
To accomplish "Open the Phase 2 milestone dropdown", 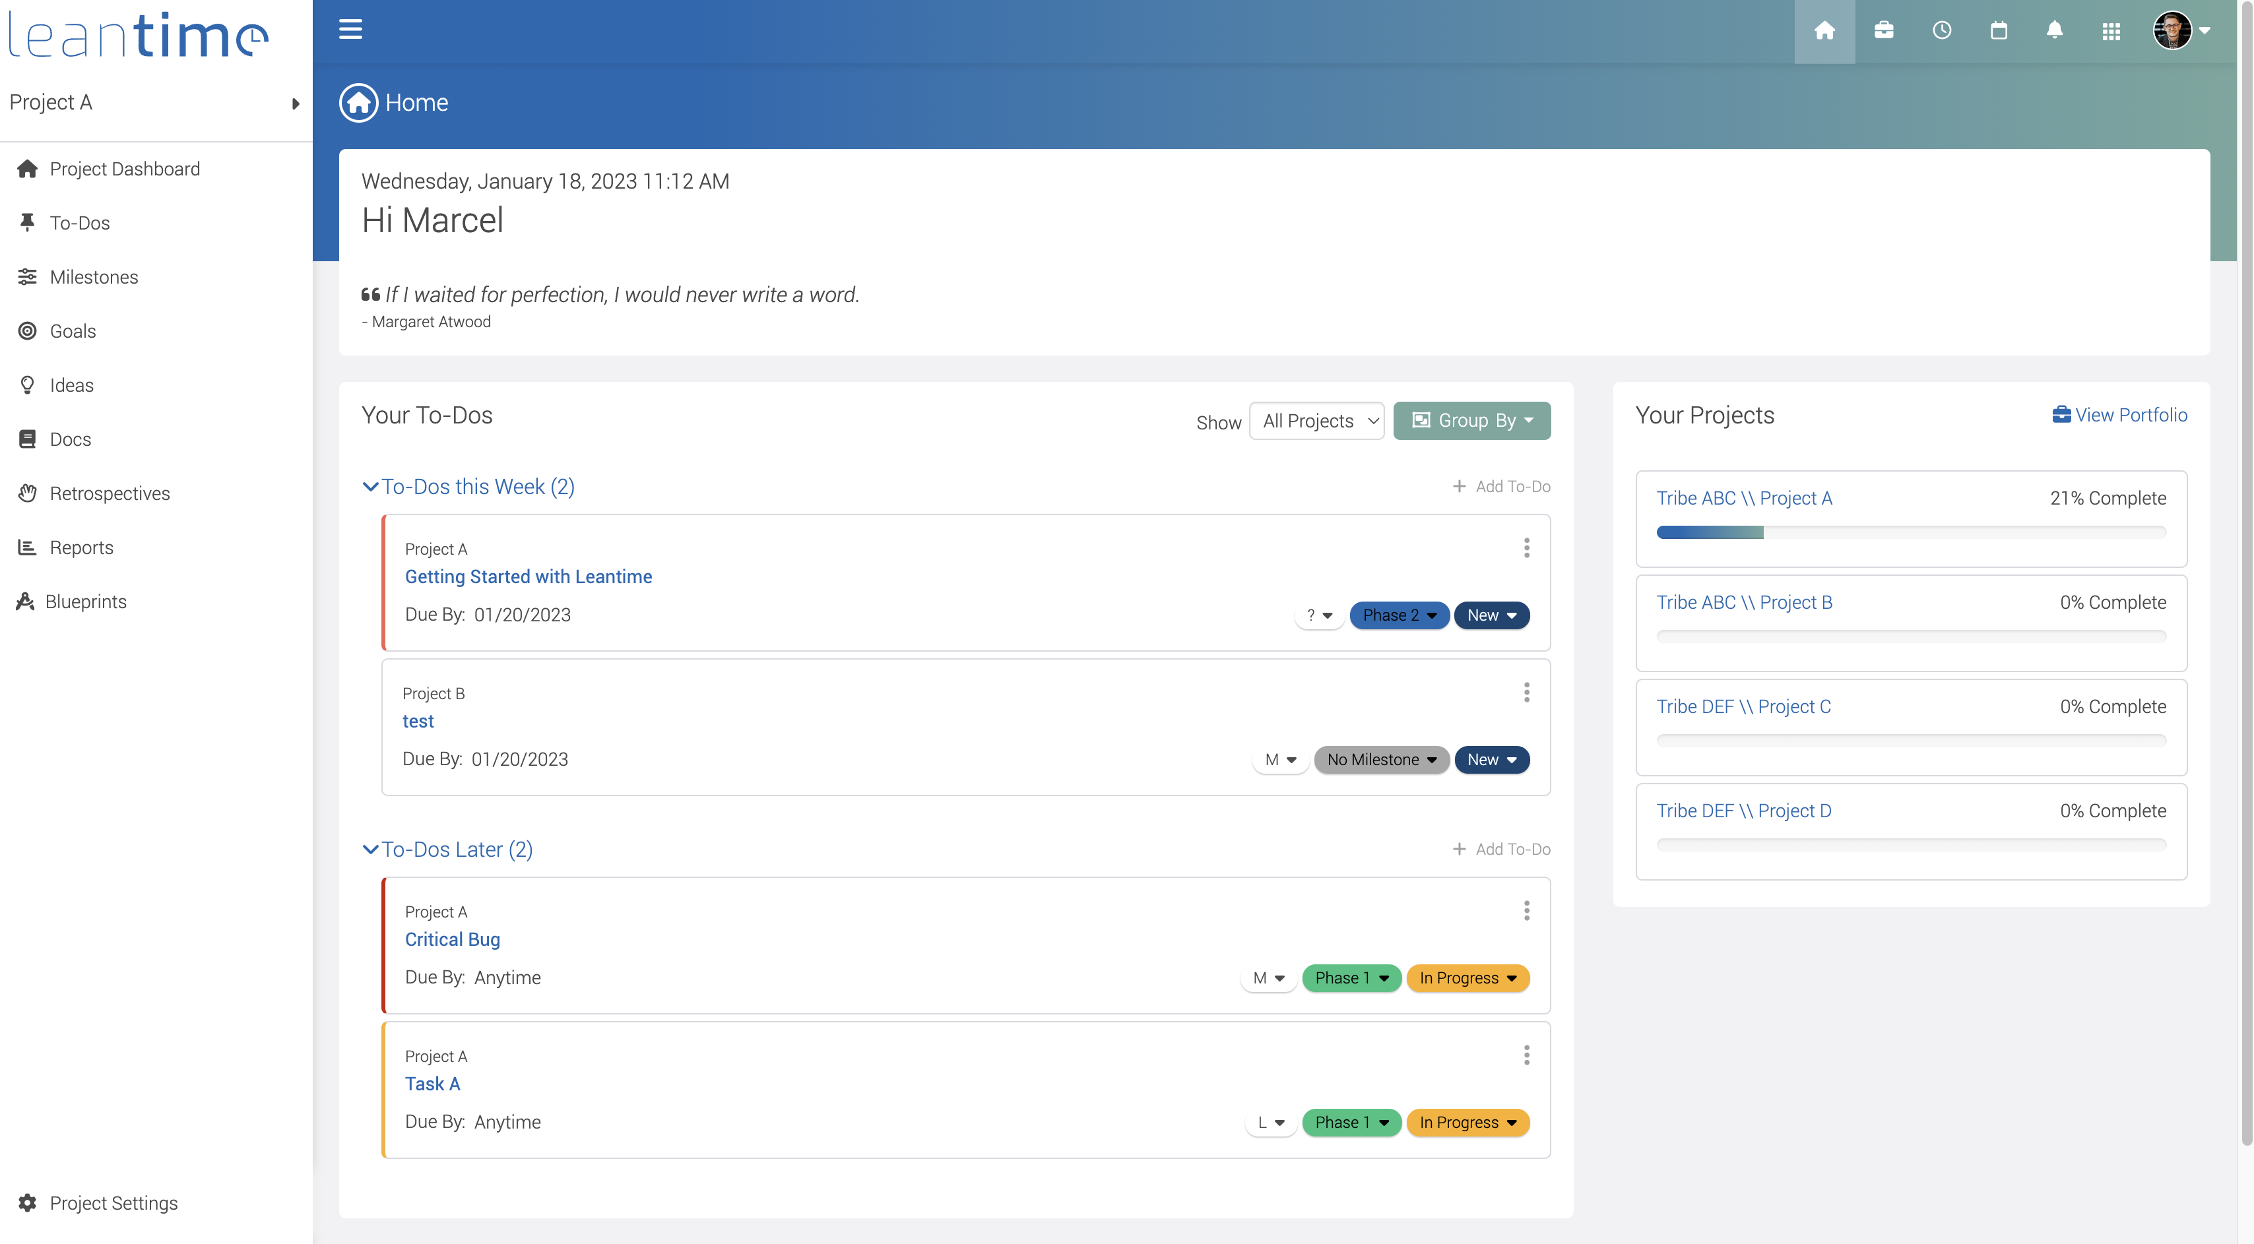I will tap(1398, 615).
